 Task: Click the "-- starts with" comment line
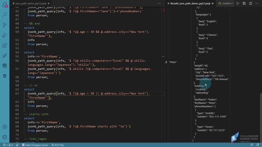(x=36, y=114)
